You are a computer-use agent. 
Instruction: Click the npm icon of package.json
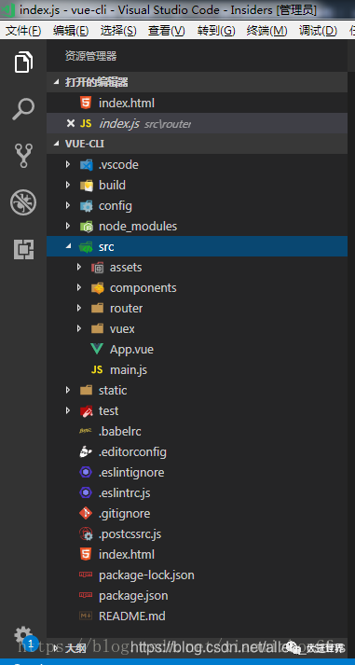click(x=86, y=595)
